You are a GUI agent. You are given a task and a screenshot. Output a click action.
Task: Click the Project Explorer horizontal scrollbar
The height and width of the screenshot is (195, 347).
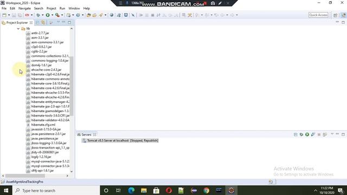(x=25, y=175)
